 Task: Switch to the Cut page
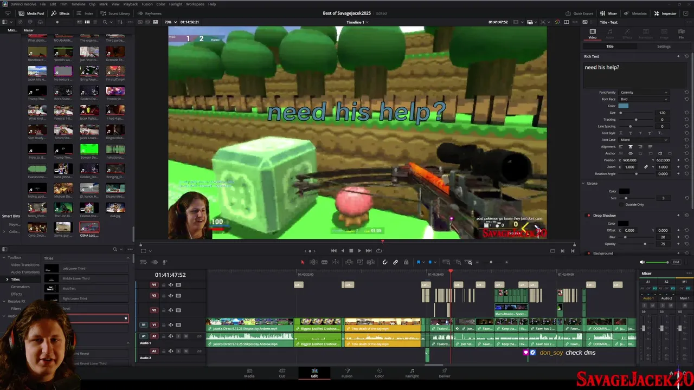pyautogui.click(x=282, y=373)
